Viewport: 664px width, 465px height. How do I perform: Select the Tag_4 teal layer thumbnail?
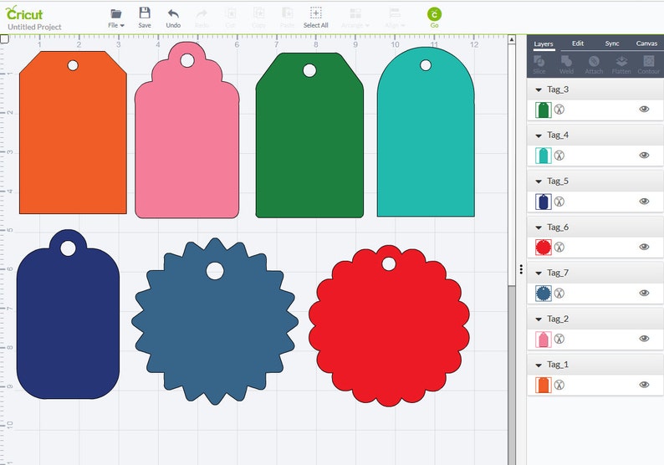544,156
